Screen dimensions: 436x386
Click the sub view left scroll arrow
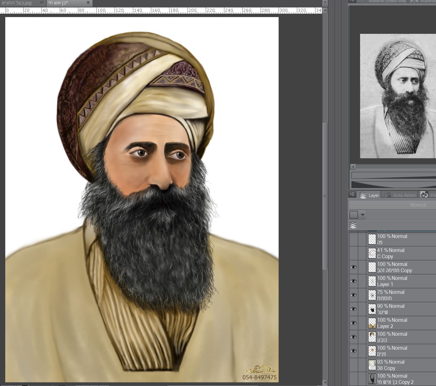tap(353, 167)
